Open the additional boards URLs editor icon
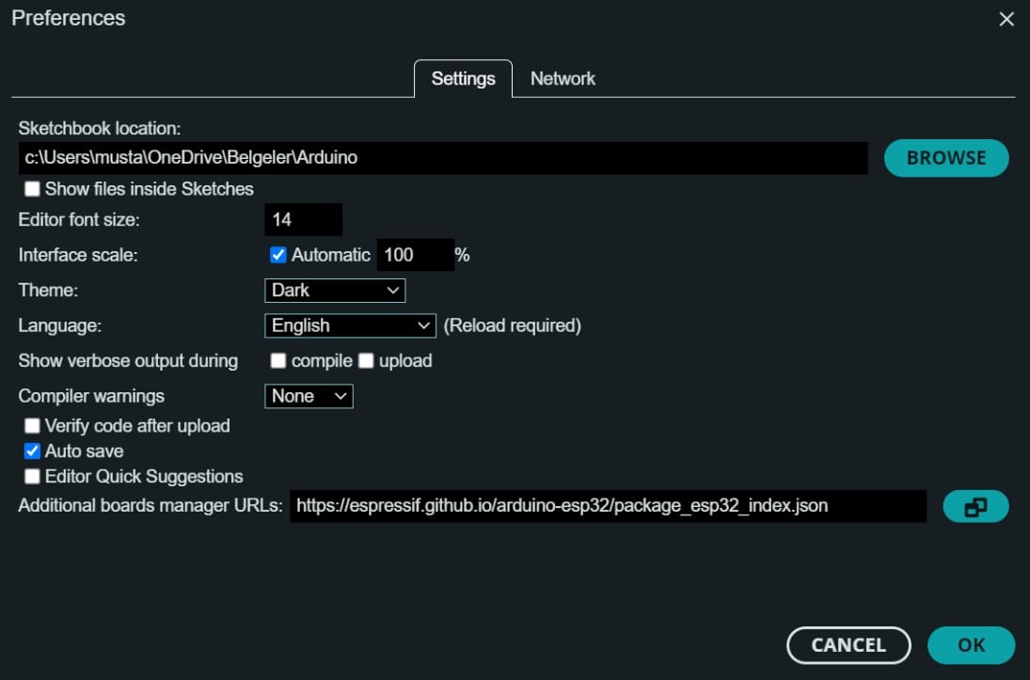Viewport: 1030px width, 680px height. pyautogui.click(x=975, y=507)
